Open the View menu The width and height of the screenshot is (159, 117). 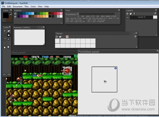click(40, 7)
